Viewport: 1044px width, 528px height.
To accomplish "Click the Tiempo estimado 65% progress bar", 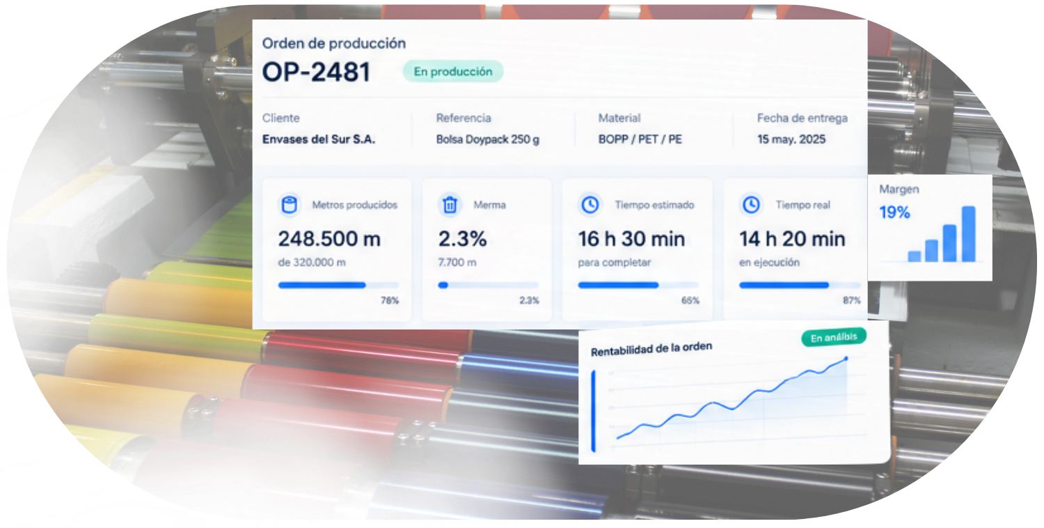I will [x=639, y=285].
